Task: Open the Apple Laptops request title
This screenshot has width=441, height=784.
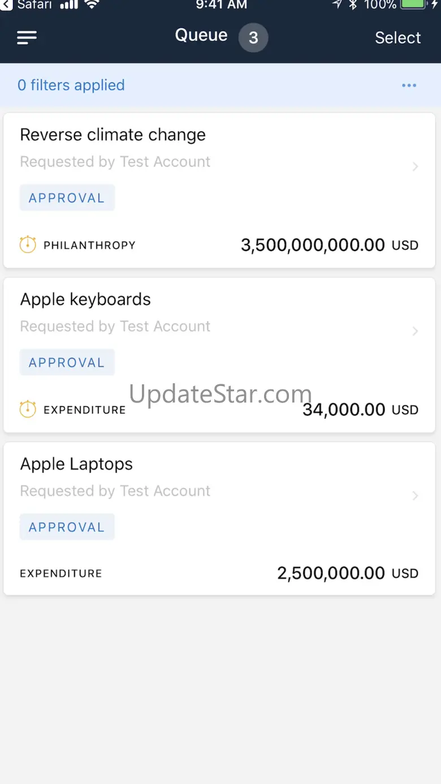Action: coord(76,464)
